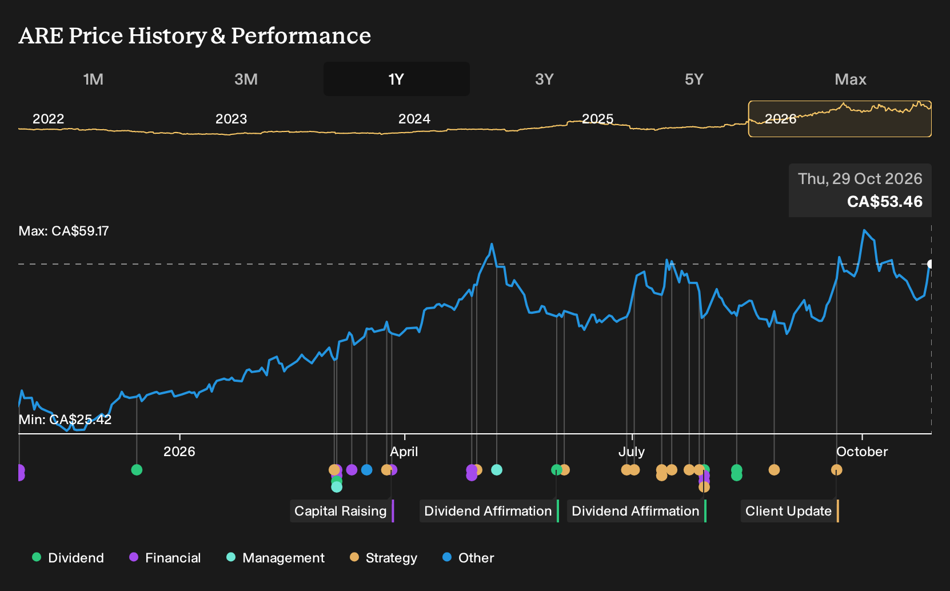Click the Max: CA$59.17 label
Screen dimensions: 950x591
click(x=63, y=231)
